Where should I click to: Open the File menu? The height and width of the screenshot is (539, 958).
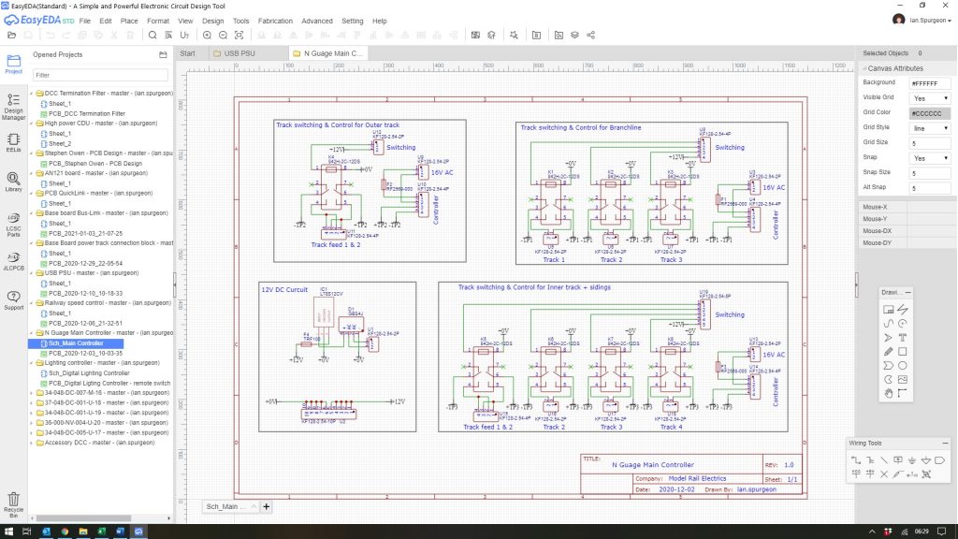point(85,21)
